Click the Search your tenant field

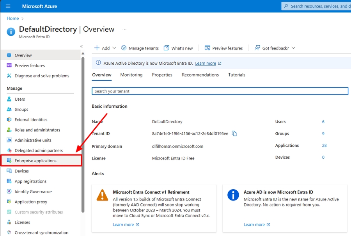click(220, 91)
